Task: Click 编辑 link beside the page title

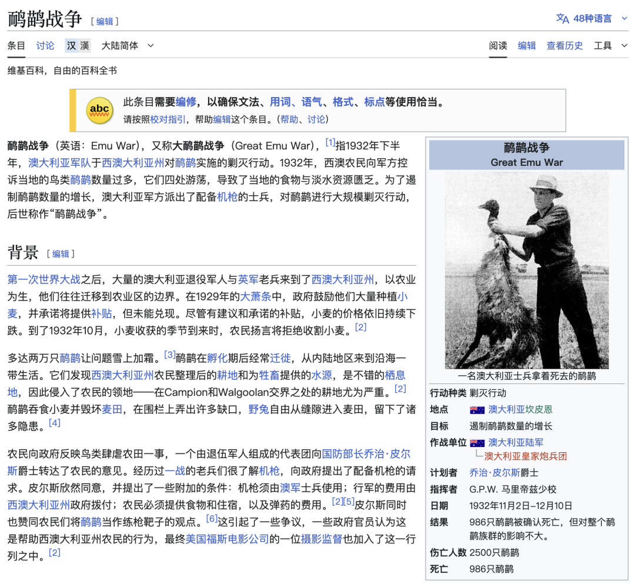Action: (105, 21)
